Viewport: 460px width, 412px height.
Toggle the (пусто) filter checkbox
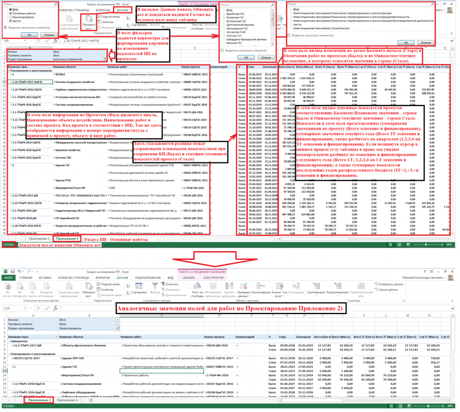[10, 21]
